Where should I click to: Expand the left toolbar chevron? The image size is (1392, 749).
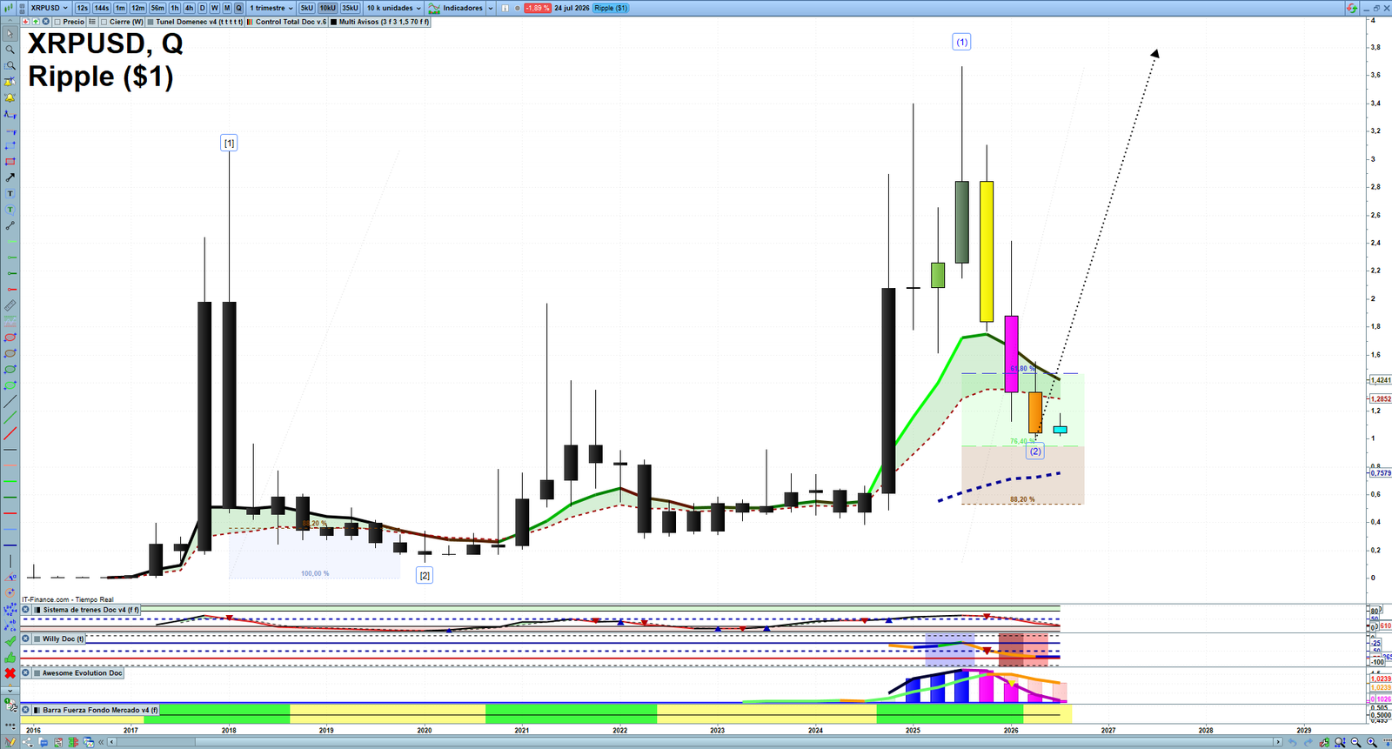point(10,691)
